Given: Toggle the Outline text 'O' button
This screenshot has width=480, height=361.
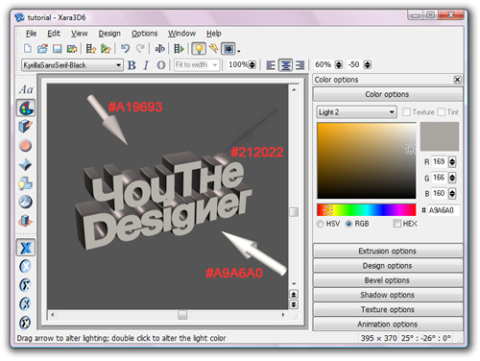Looking at the screenshot, I should [161, 65].
